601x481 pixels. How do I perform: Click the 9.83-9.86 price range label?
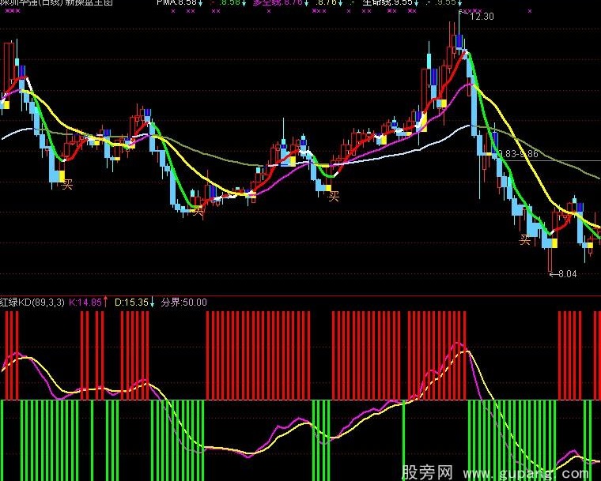pos(519,154)
